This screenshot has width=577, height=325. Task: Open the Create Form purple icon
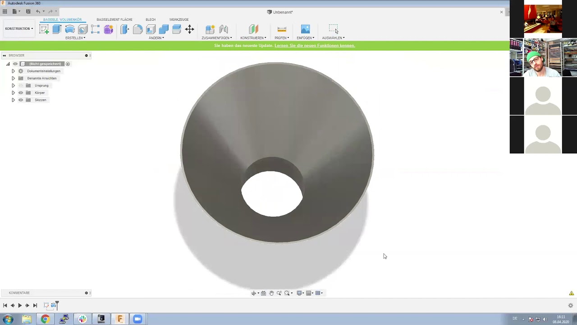click(x=108, y=29)
